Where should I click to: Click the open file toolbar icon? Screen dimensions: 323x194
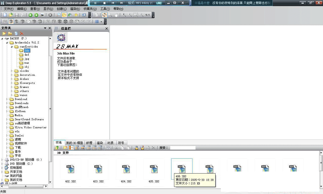point(11,15)
